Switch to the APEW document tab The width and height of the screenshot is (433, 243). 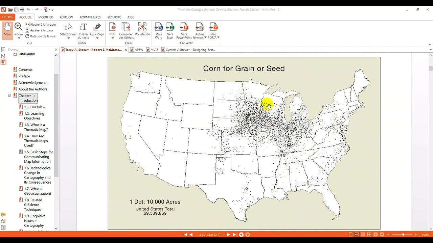(137, 50)
